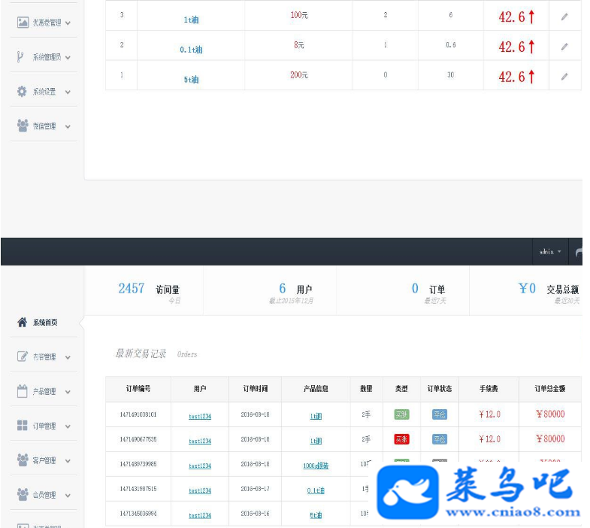Click the blue 平仓 status badge in first order

(440, 414)
